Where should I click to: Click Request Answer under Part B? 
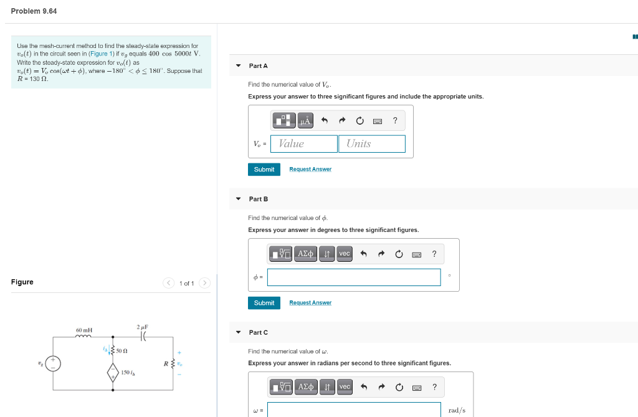coord(310,302)
